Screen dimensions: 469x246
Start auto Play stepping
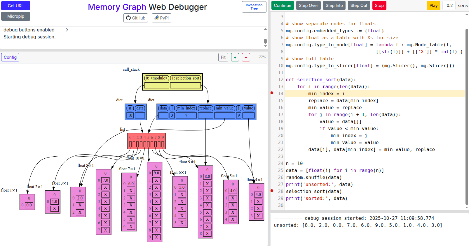coord(433,6)
